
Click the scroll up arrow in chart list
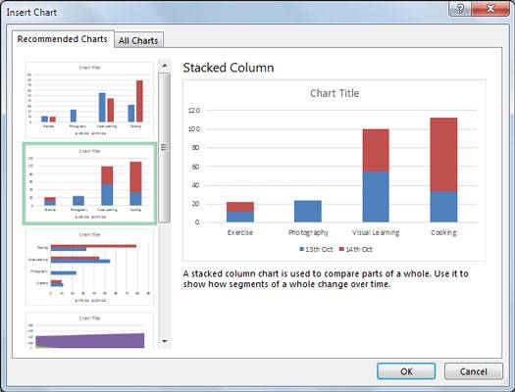click(165, 66)
